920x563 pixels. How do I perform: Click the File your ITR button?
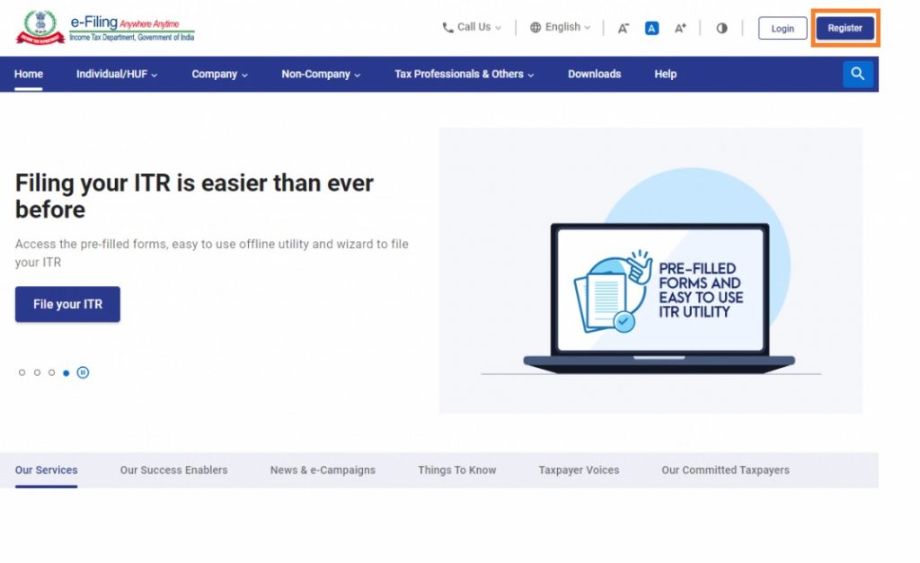pyautogui.click(x=67, y=304)
